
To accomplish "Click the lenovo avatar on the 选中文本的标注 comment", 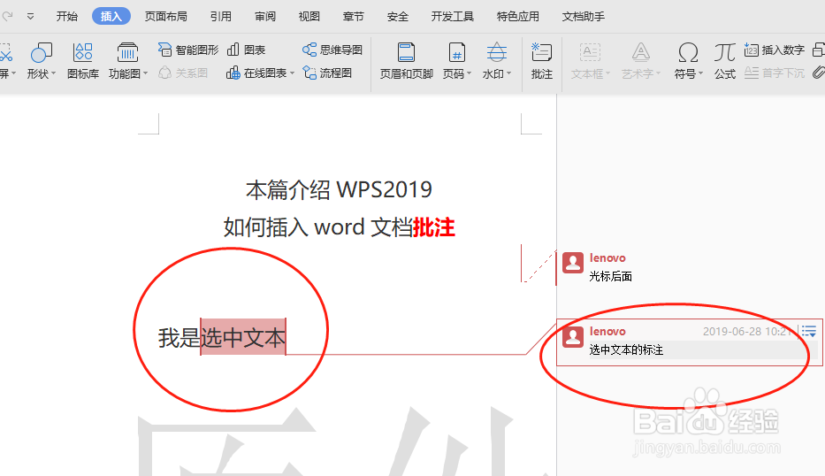I will [573, 336].
